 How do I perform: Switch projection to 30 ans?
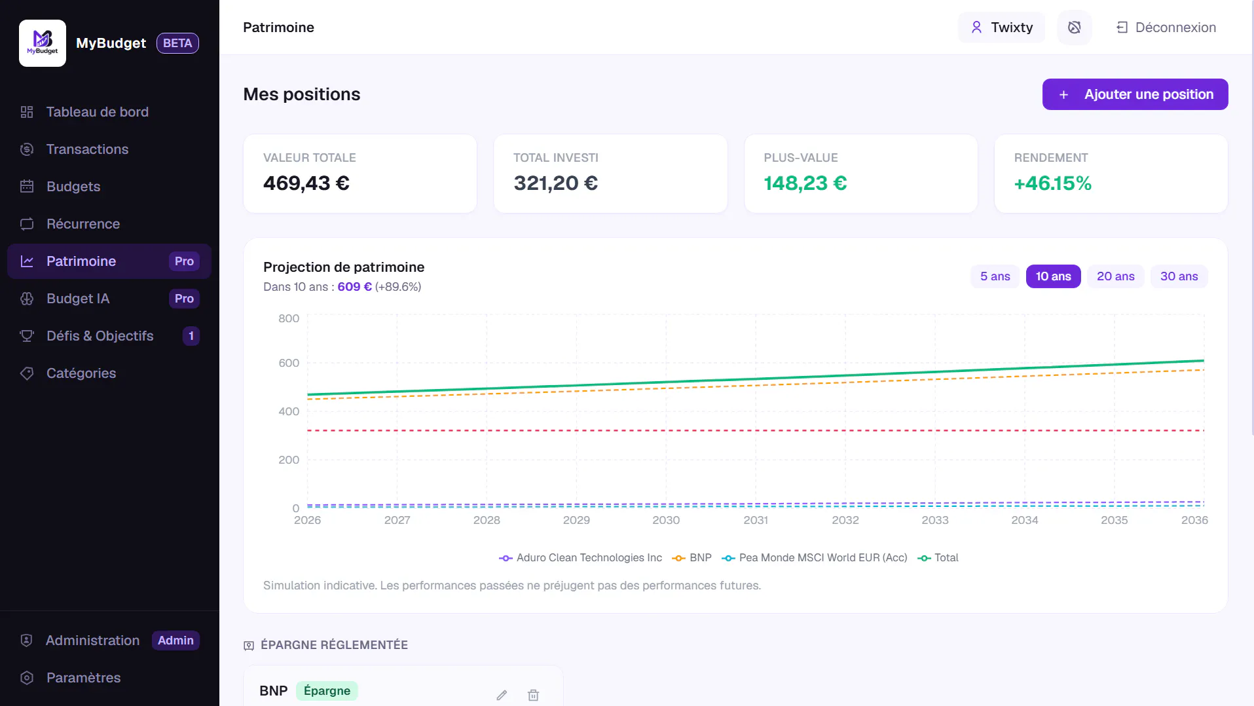pyautogui.click(x=1179, y=276)
